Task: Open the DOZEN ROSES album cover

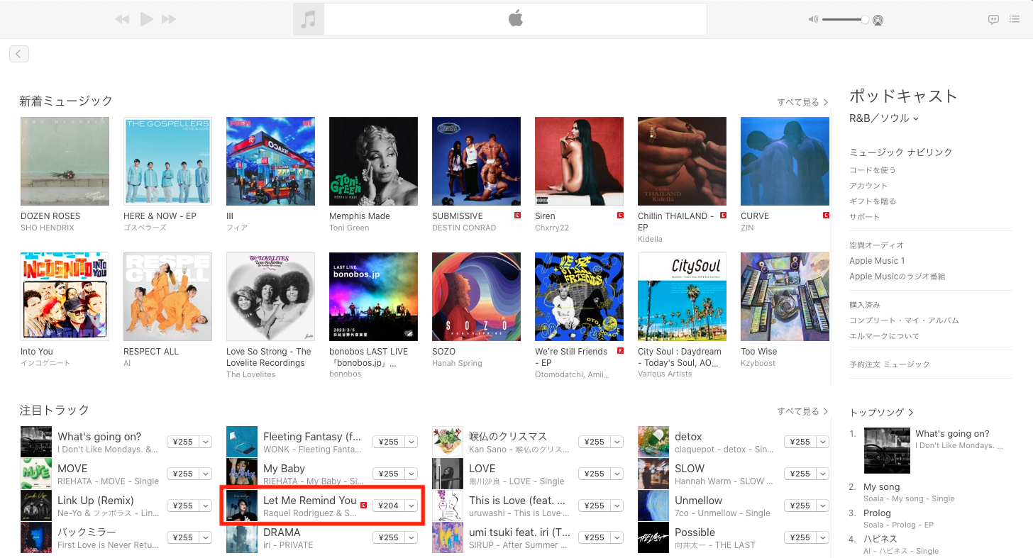Action: [65, 161]
